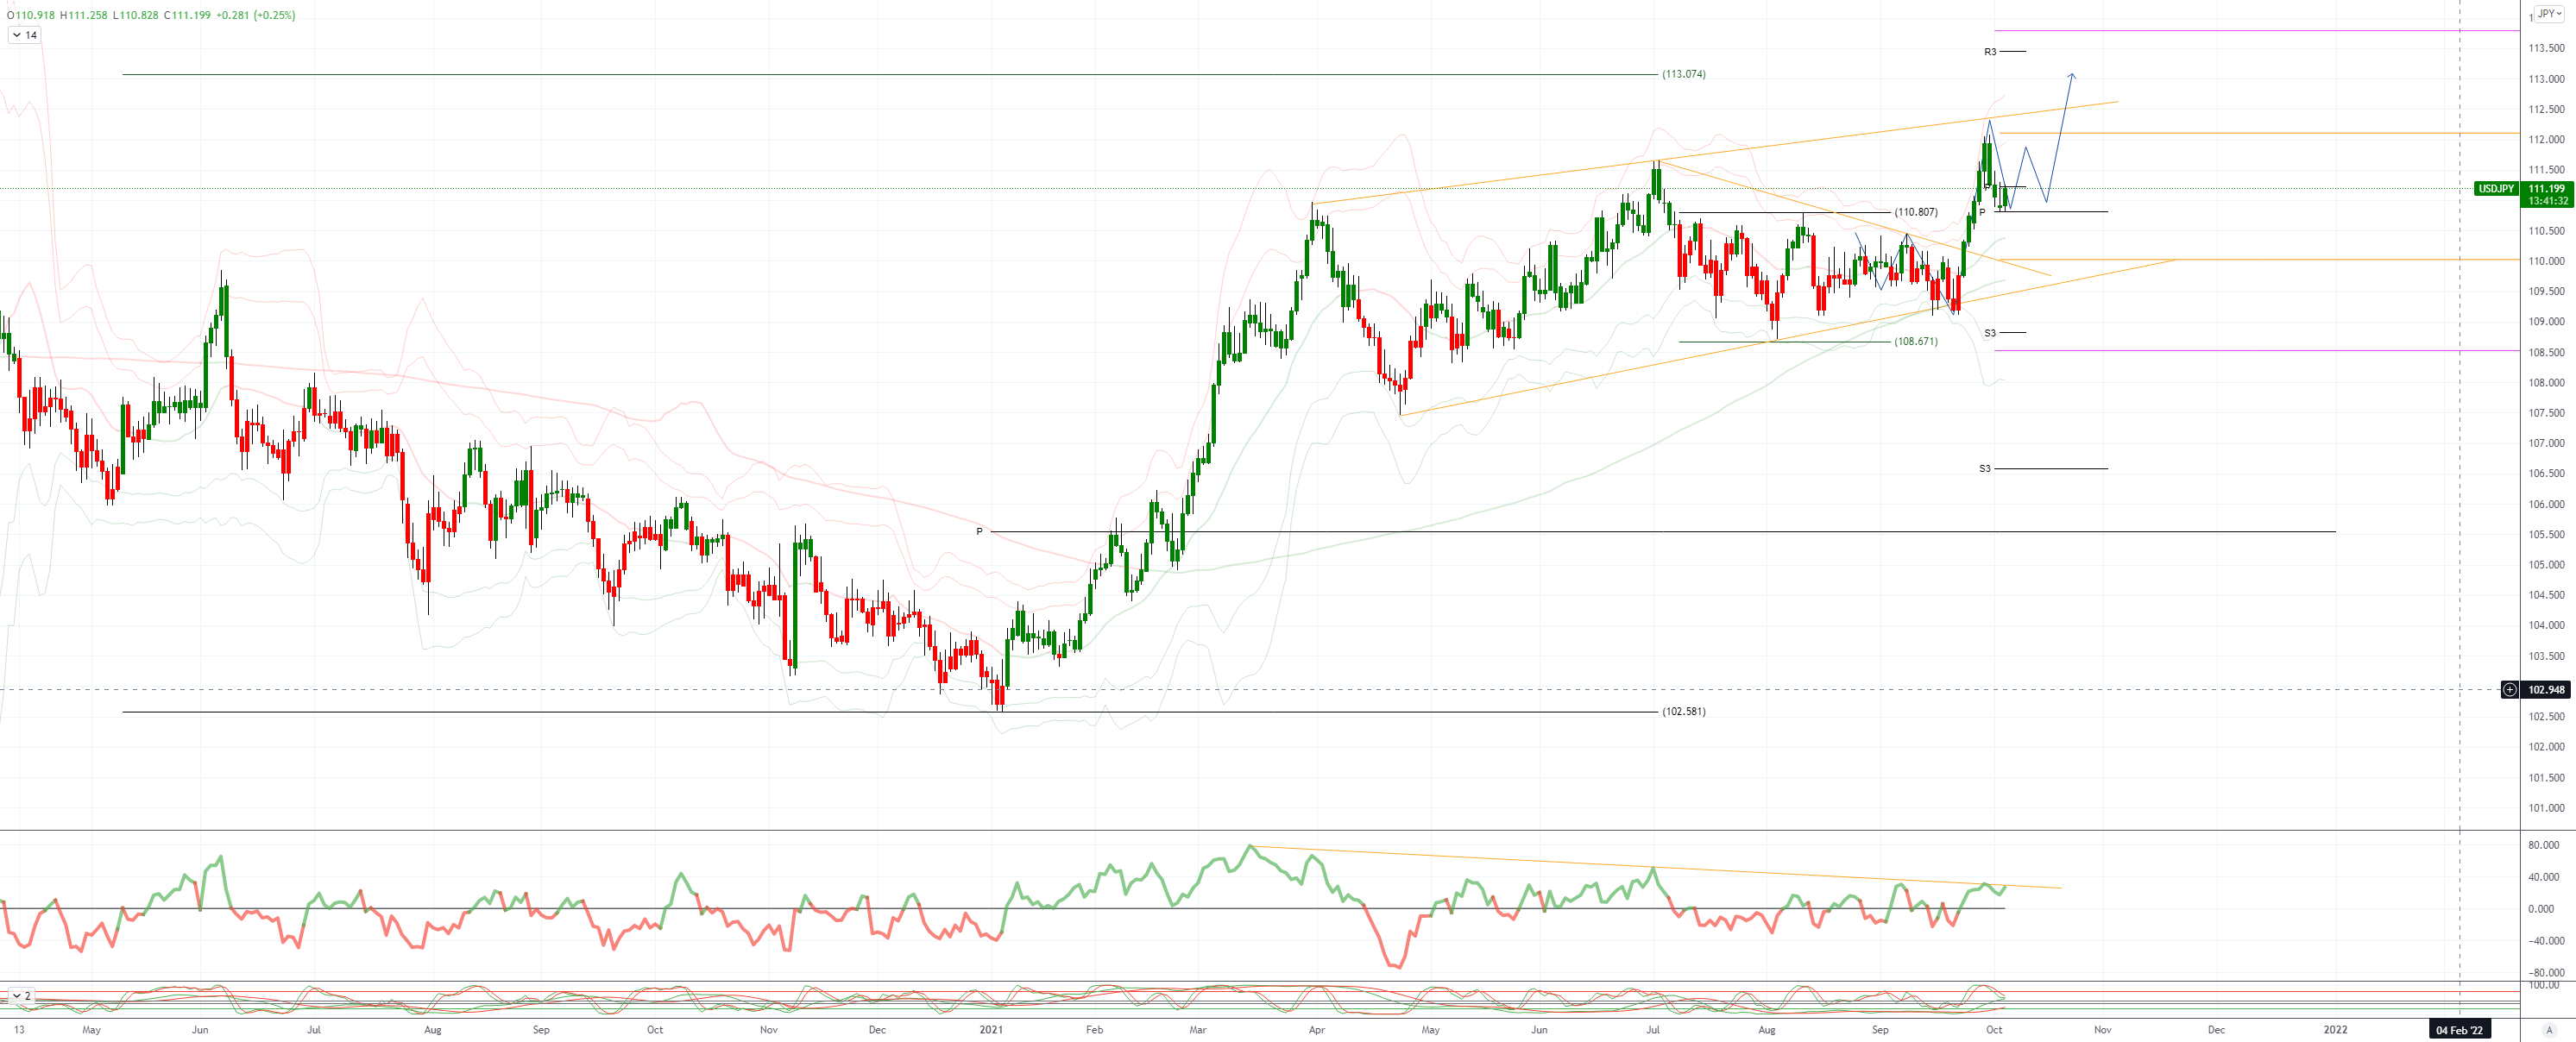The height and width of the screenshot is (1042, 2576).
Task: Select the green (108.671) level label
Action: pos(1916,341)
